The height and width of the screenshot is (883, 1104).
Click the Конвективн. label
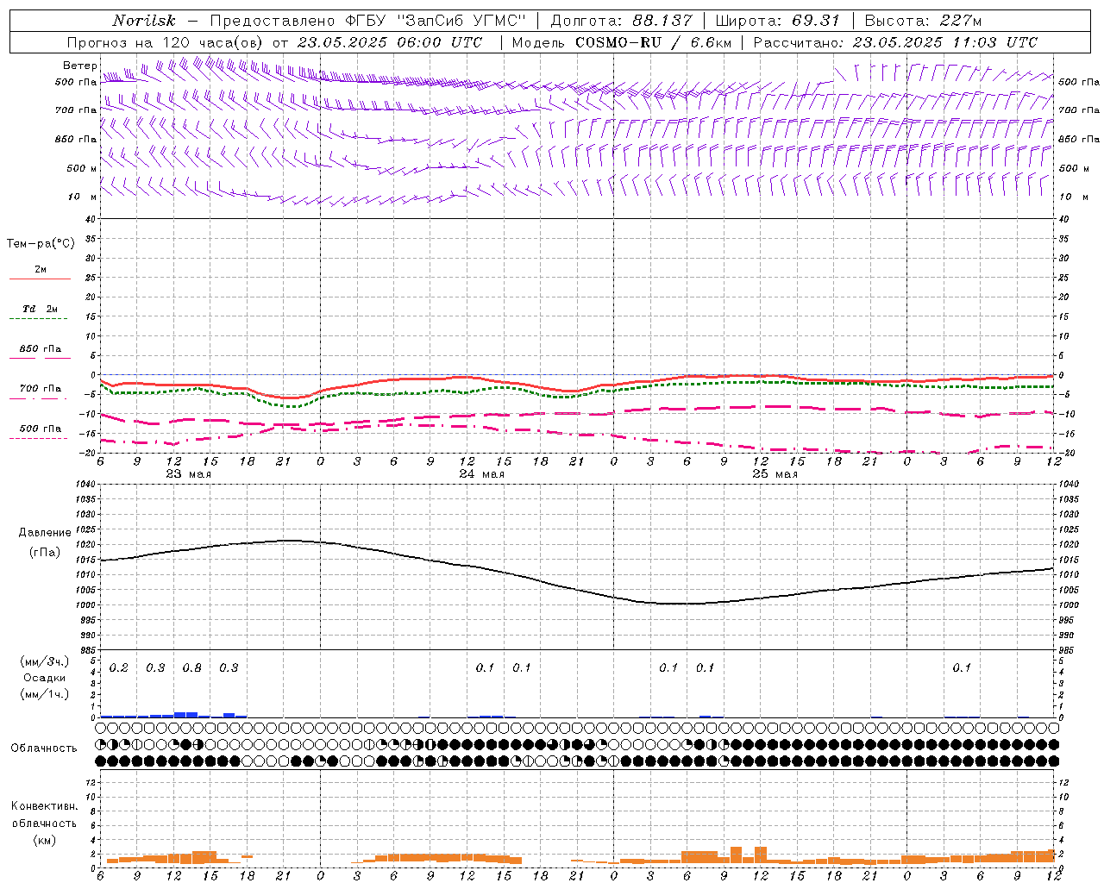pyautogui.click(x=44, y=806)
